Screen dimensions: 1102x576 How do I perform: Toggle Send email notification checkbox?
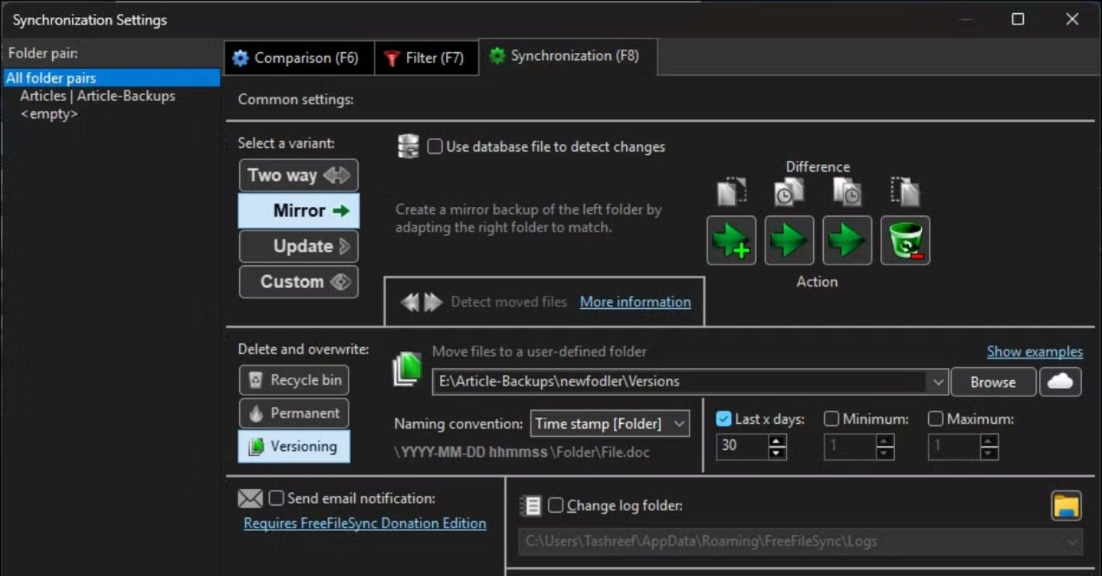[x=276, y=498]
